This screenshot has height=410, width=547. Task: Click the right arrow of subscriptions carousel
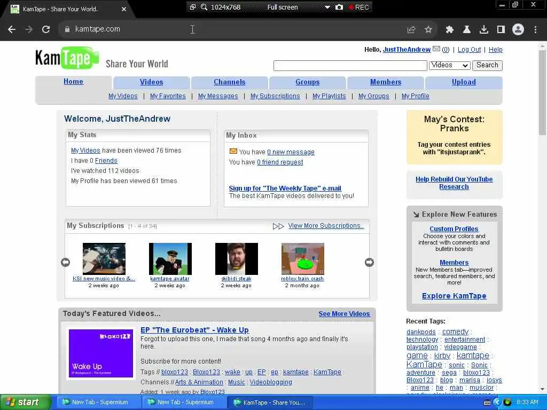coord(369,262)
